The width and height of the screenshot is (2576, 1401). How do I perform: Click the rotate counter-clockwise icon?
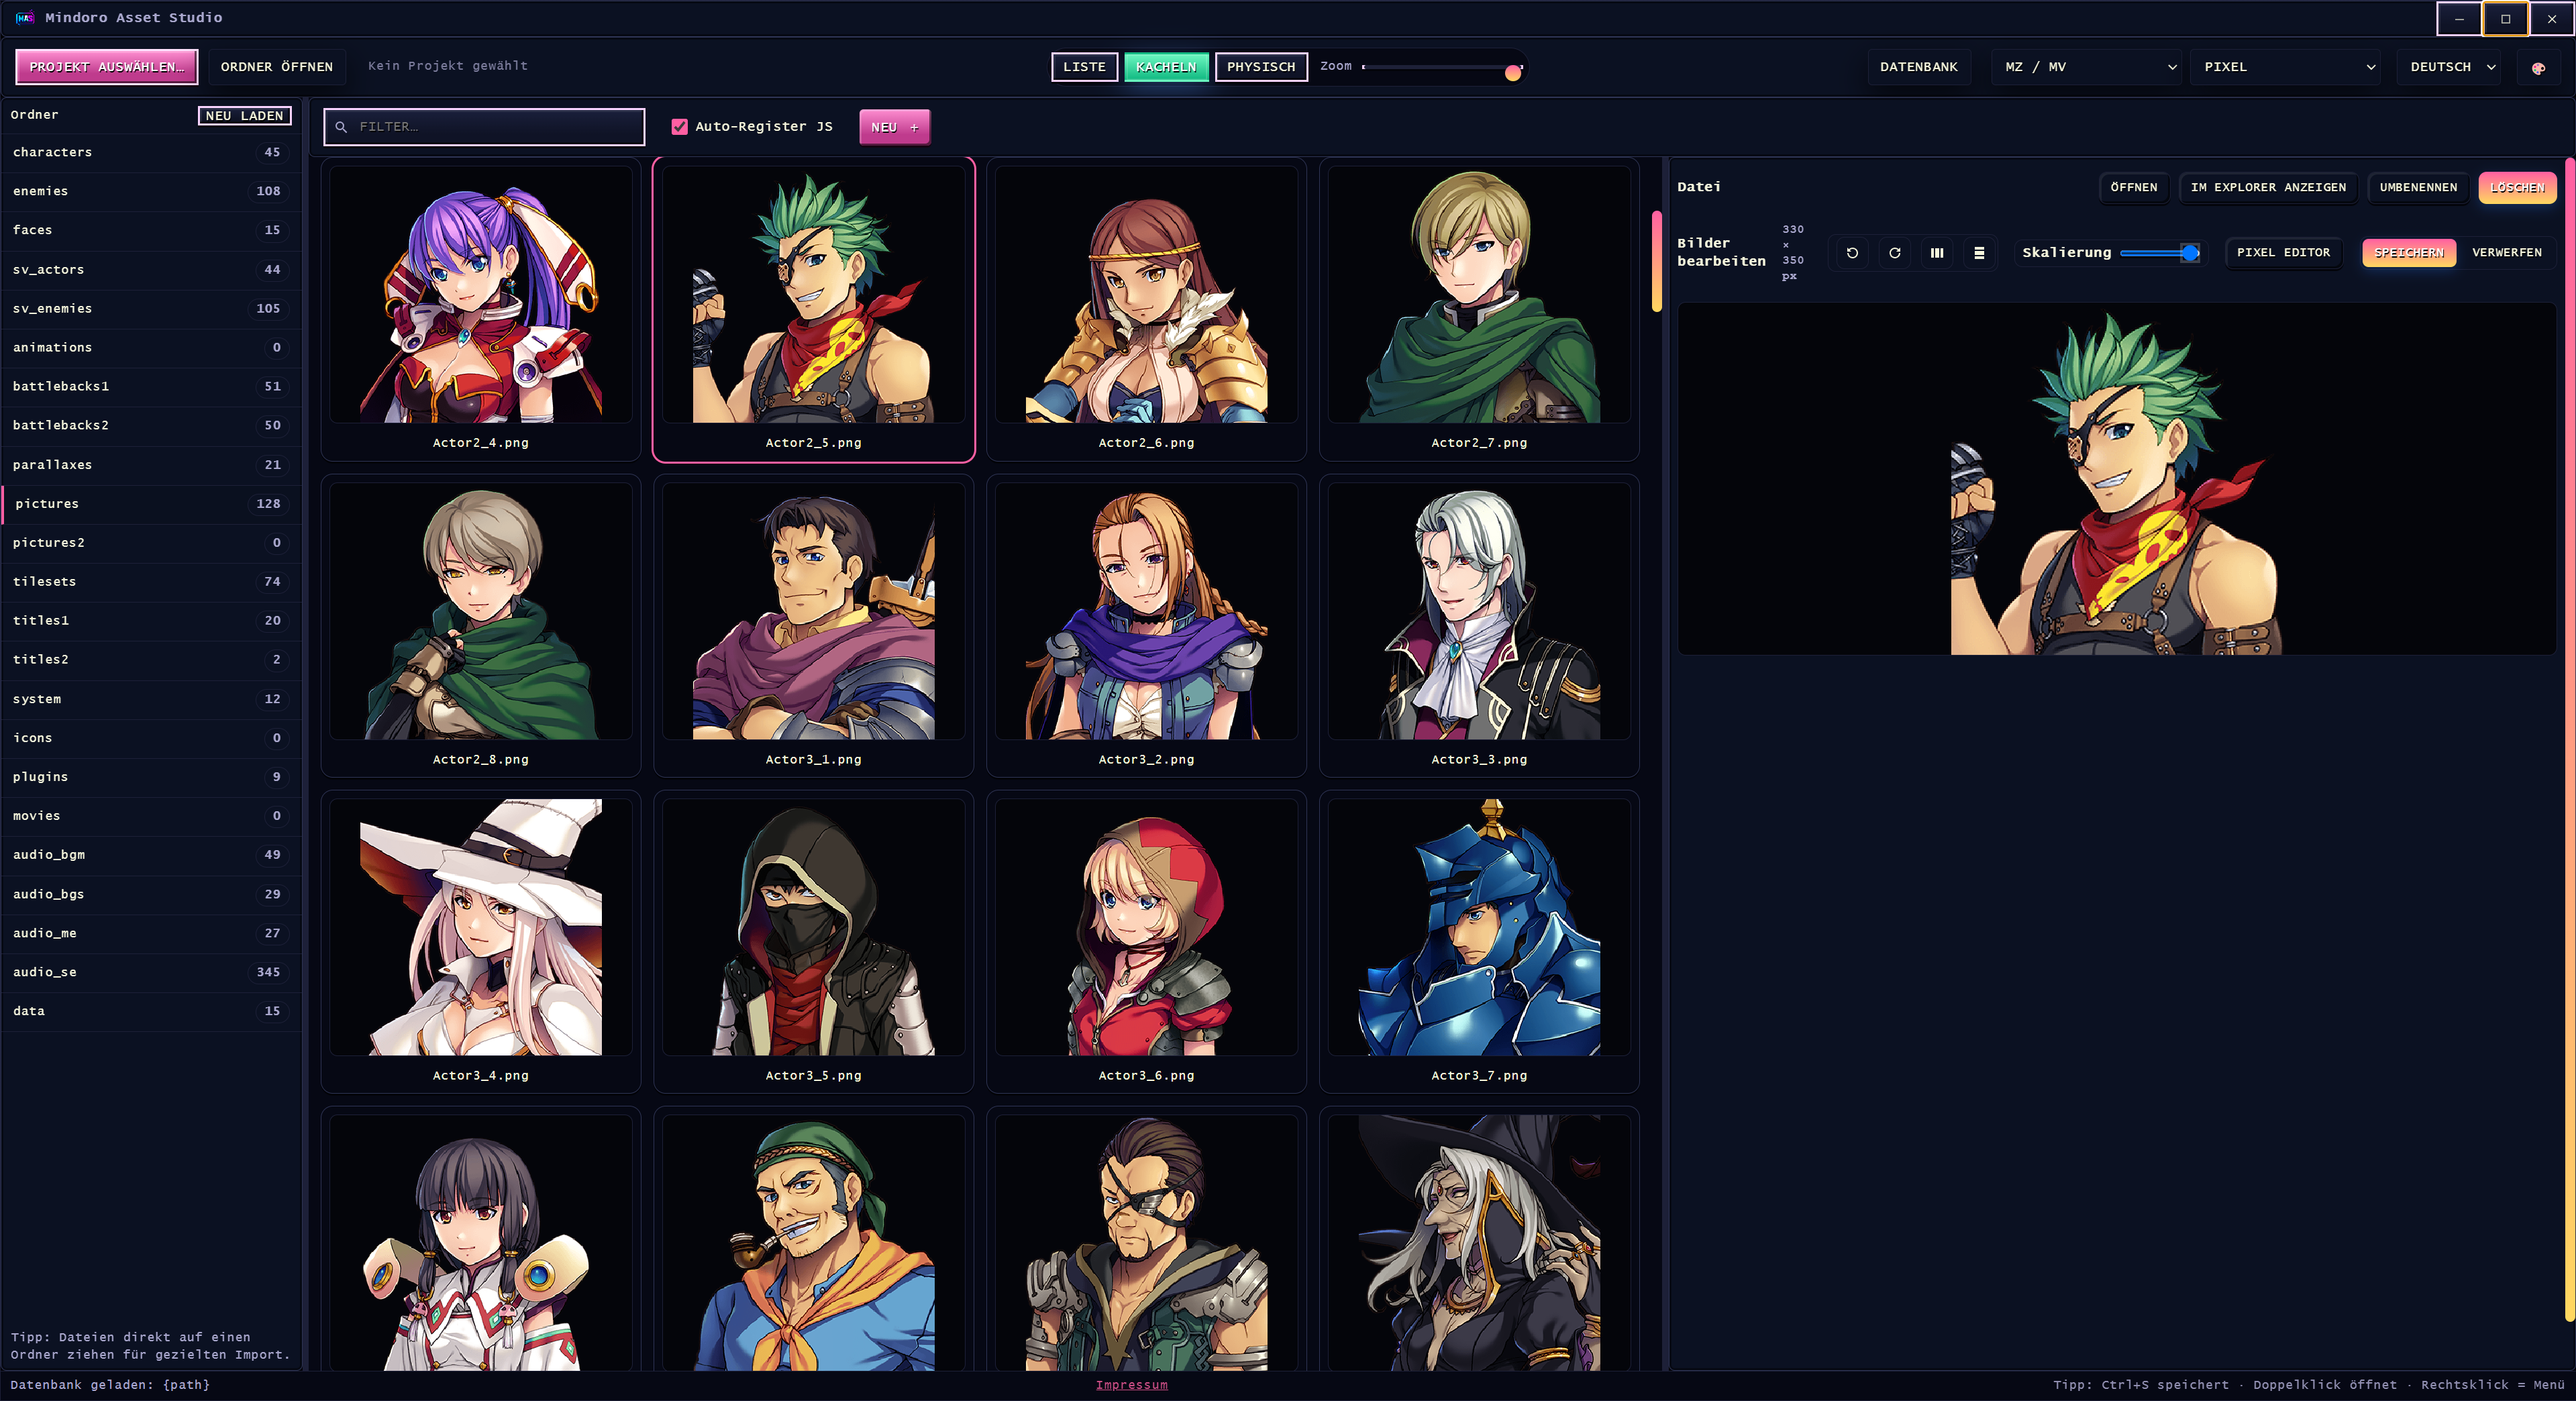1852,253
